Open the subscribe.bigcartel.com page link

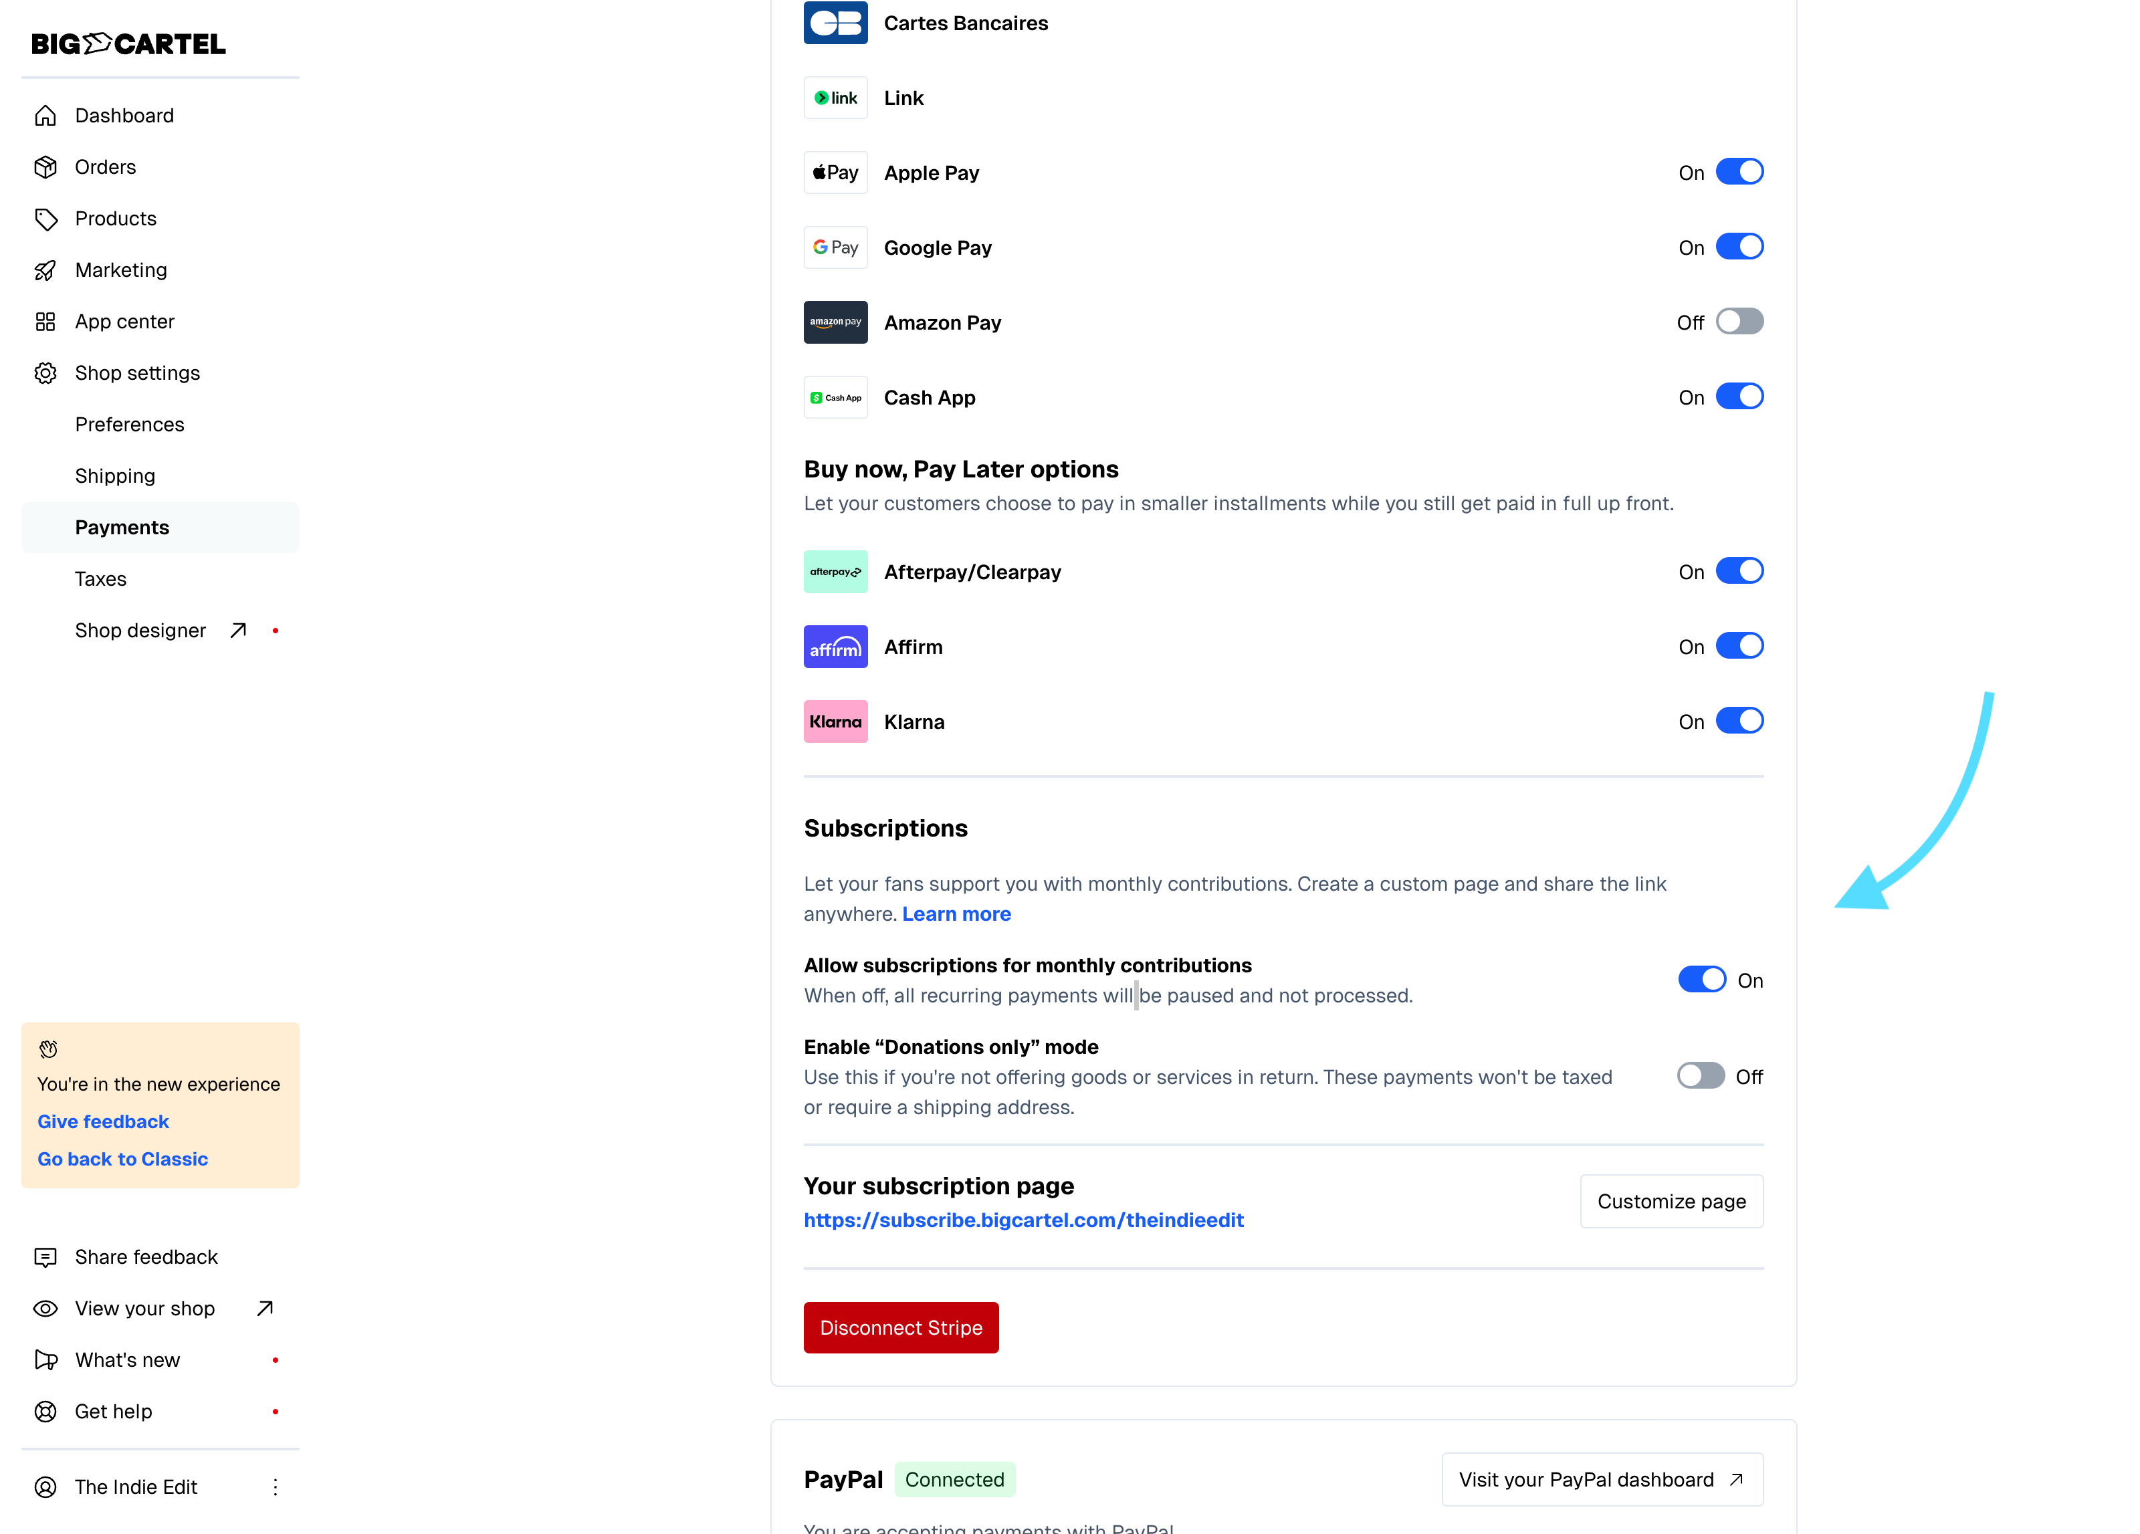1023,1220
